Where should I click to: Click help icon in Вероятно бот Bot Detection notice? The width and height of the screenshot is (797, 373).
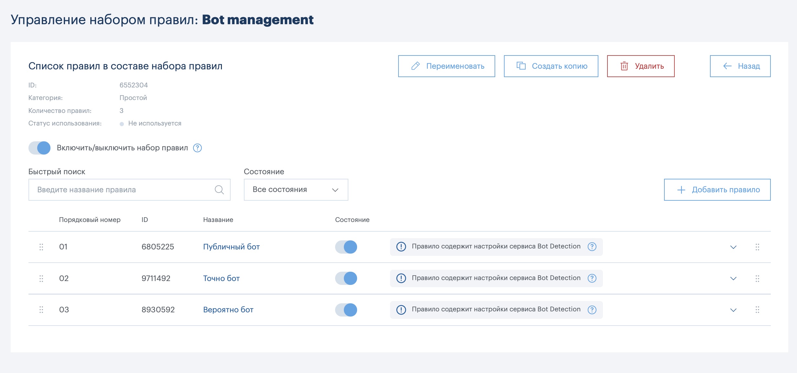click(592, 310)
